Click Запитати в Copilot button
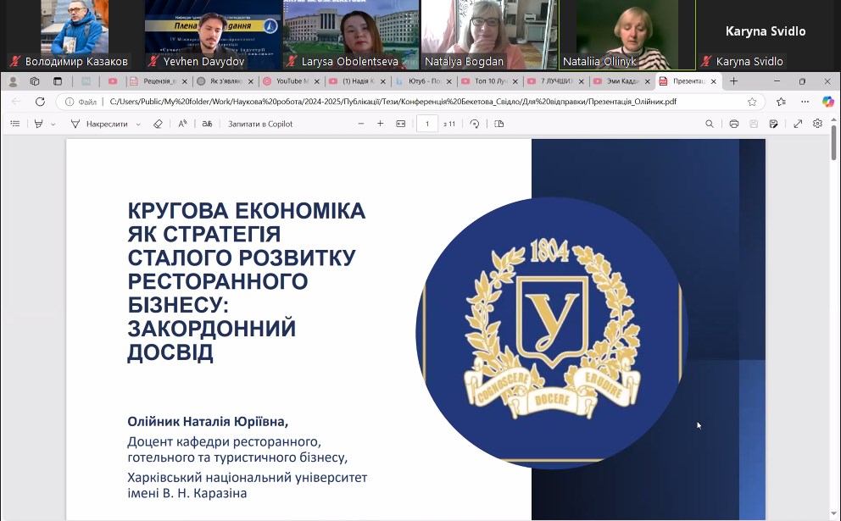The width and height of the screenshot is (841, 521). pyautogui.click(x=260, y=124)
